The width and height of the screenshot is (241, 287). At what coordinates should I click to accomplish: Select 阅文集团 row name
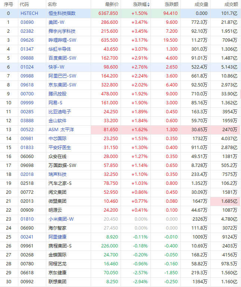(57, 192)
